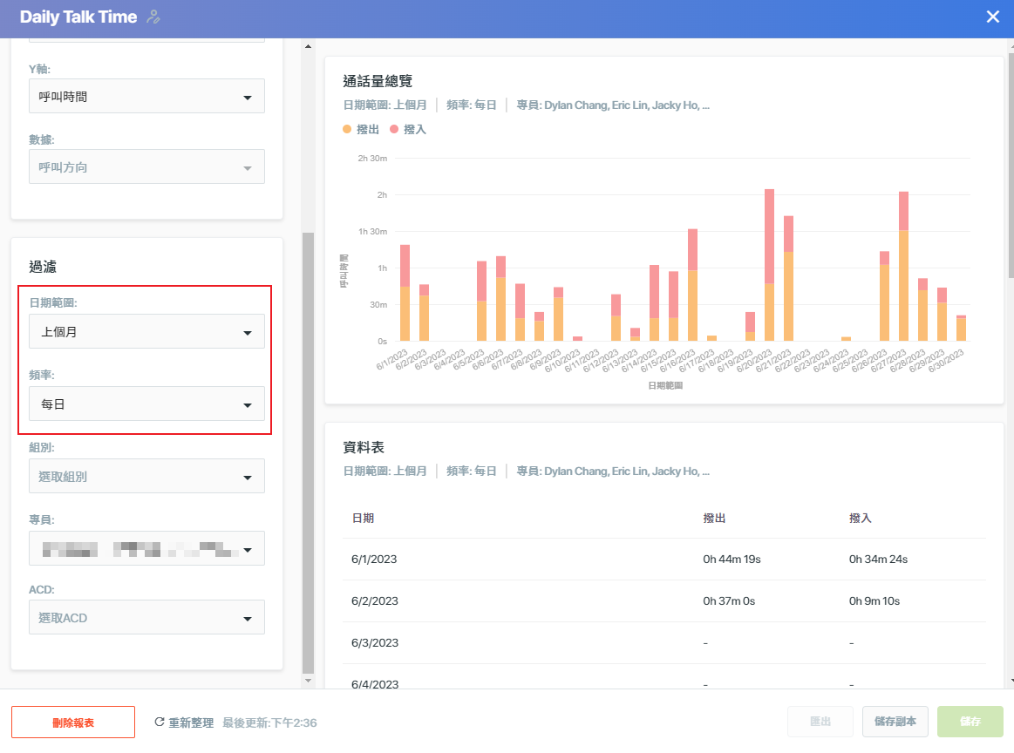Click the 0h 9m 10s cell
Viewport: 1014px width, 753px height.
(x=874, y=601)
